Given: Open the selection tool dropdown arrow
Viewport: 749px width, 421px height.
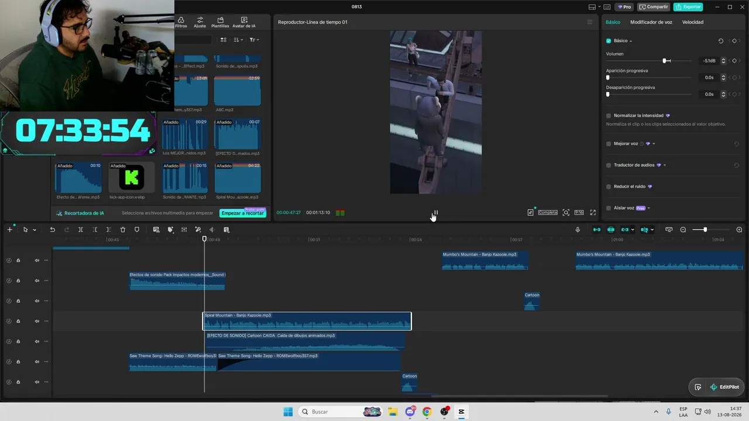Looking at the screenshot, I should (35, 230).
